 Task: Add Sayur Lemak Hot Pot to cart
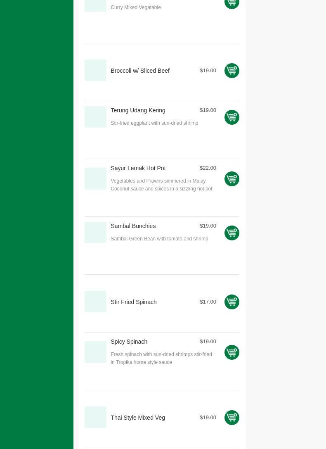pos(232,179)
